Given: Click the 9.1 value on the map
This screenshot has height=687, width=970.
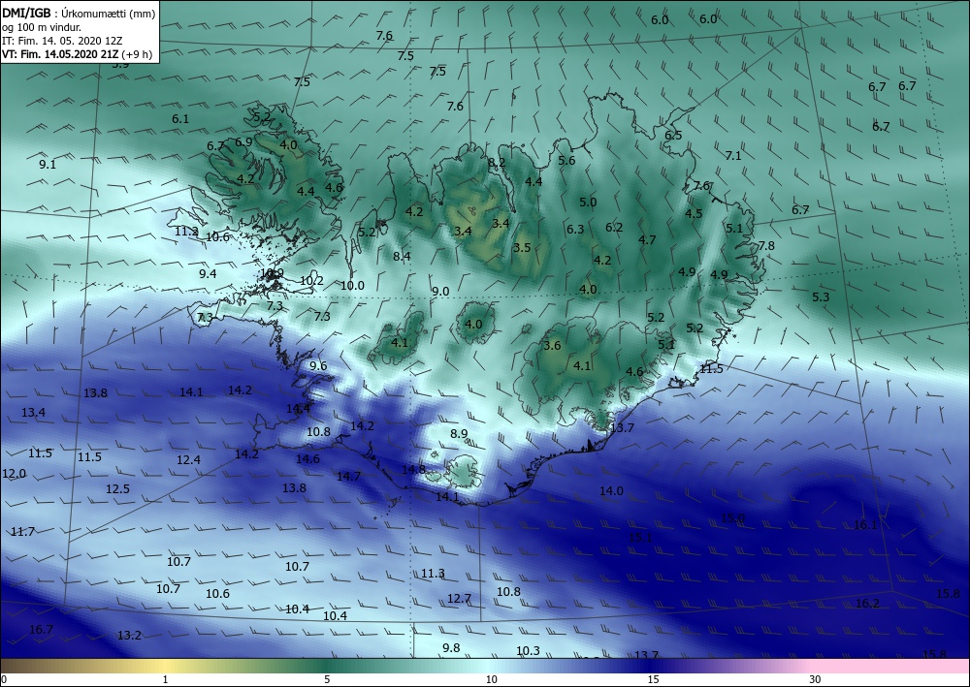Looking at the screenshot, I should pyautogui.click(x=48, y=165).
